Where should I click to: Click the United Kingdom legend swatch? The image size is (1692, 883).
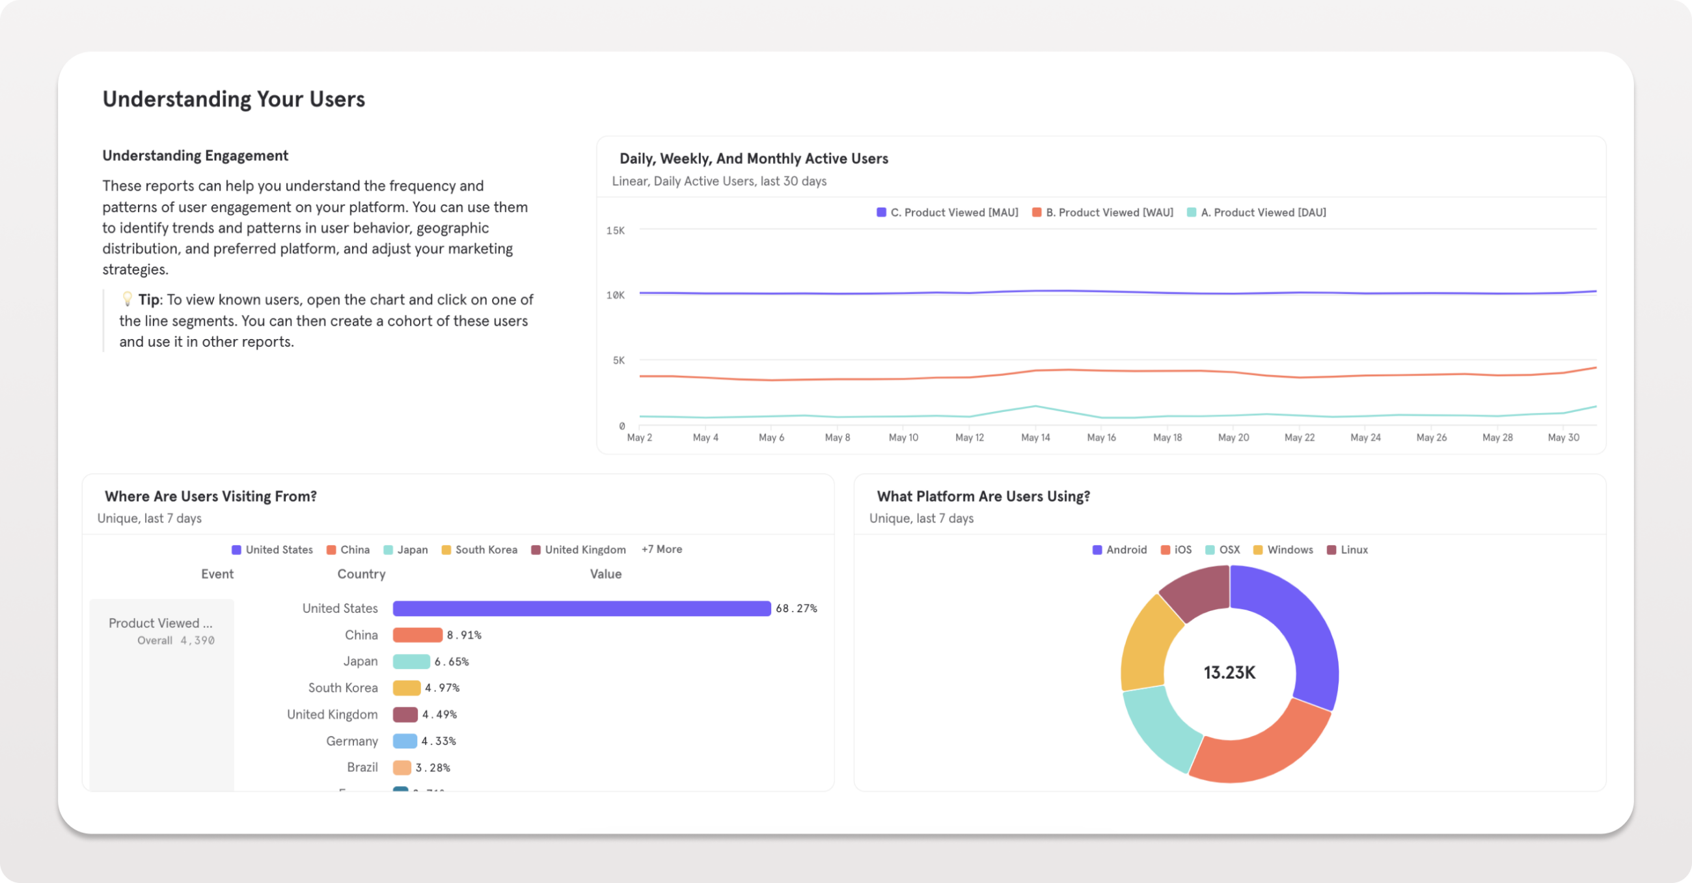(536, 550)
